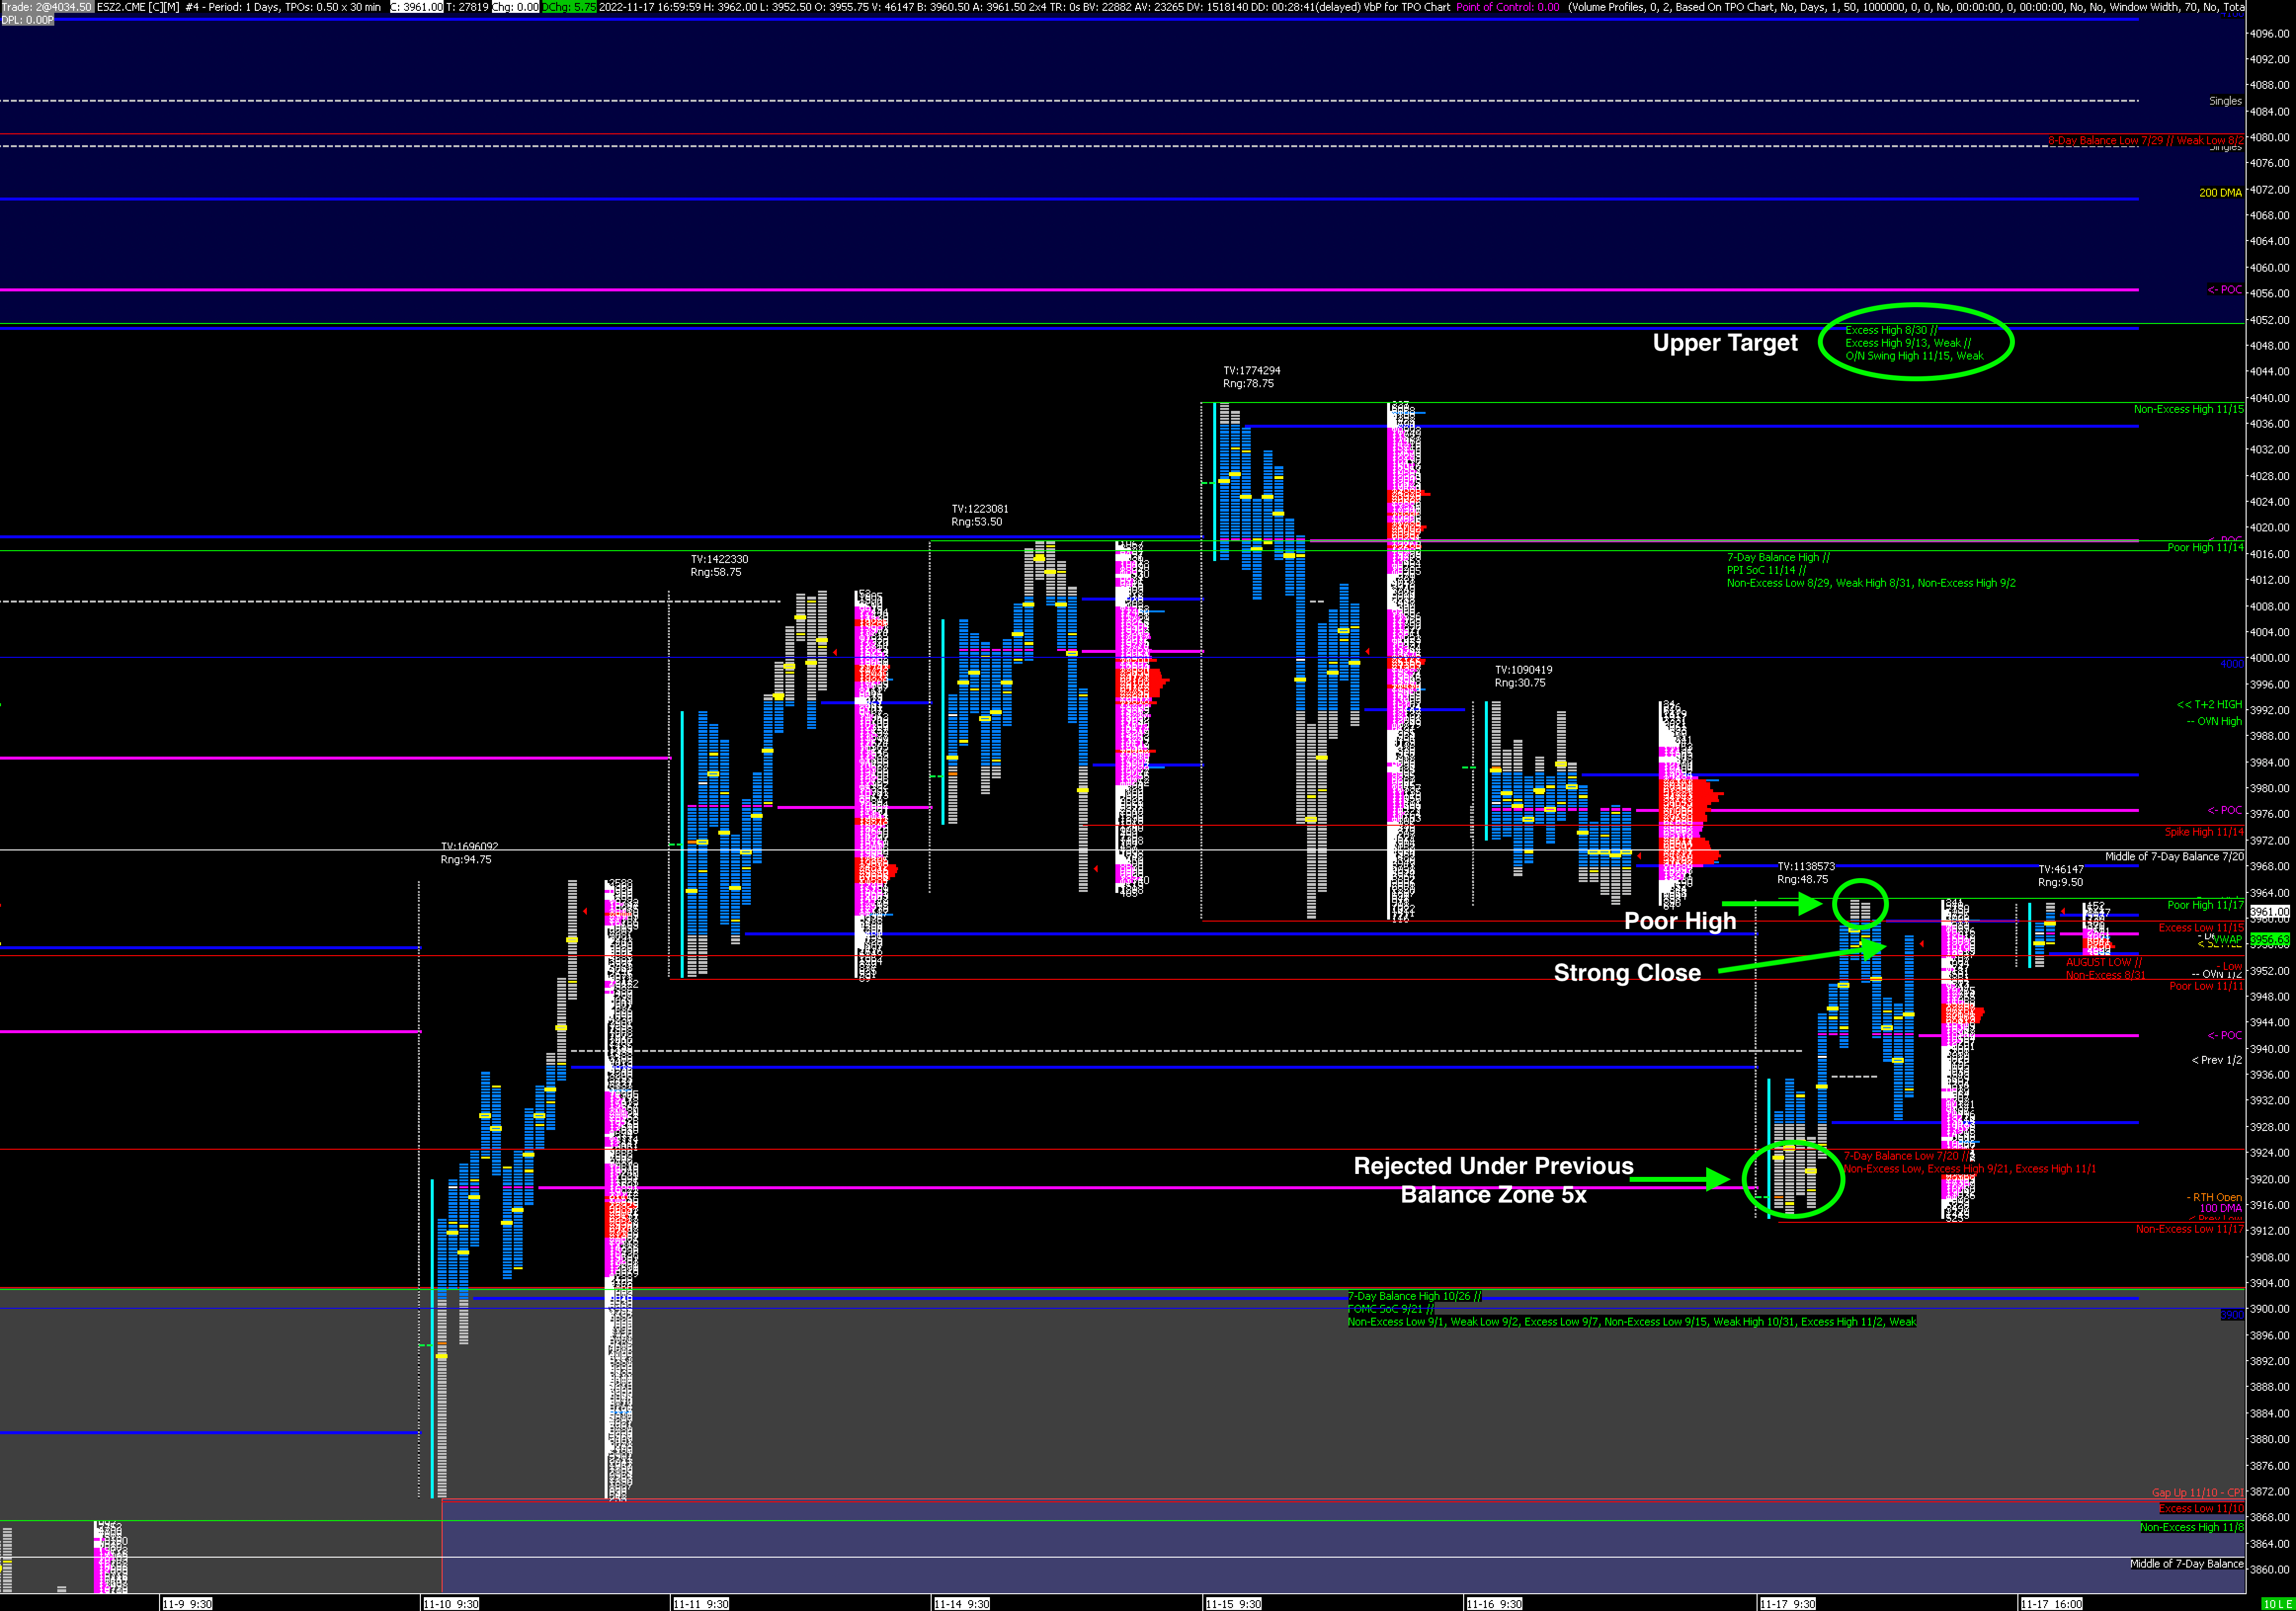Click the TV:1774294 volume label

1251,370
